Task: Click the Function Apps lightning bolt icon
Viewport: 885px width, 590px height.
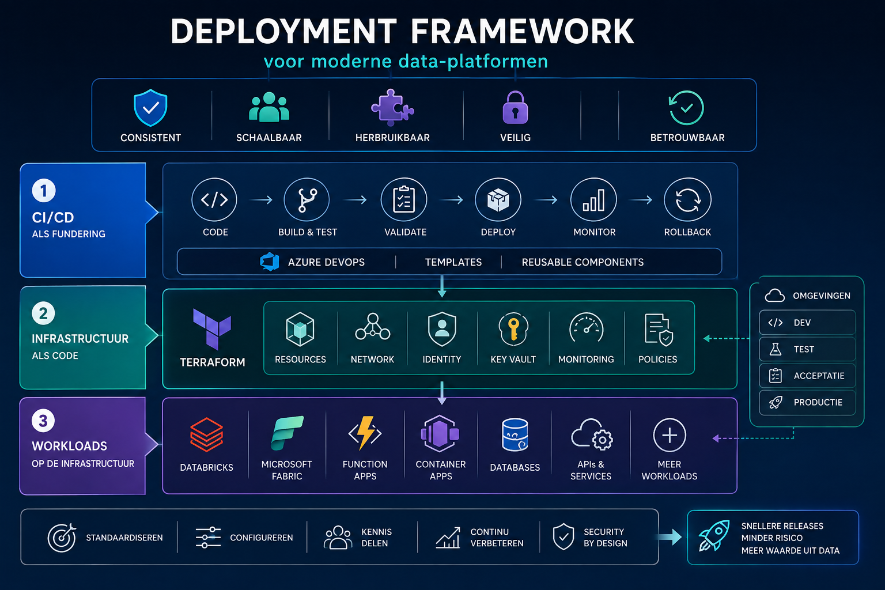Action: coord(365,433)
